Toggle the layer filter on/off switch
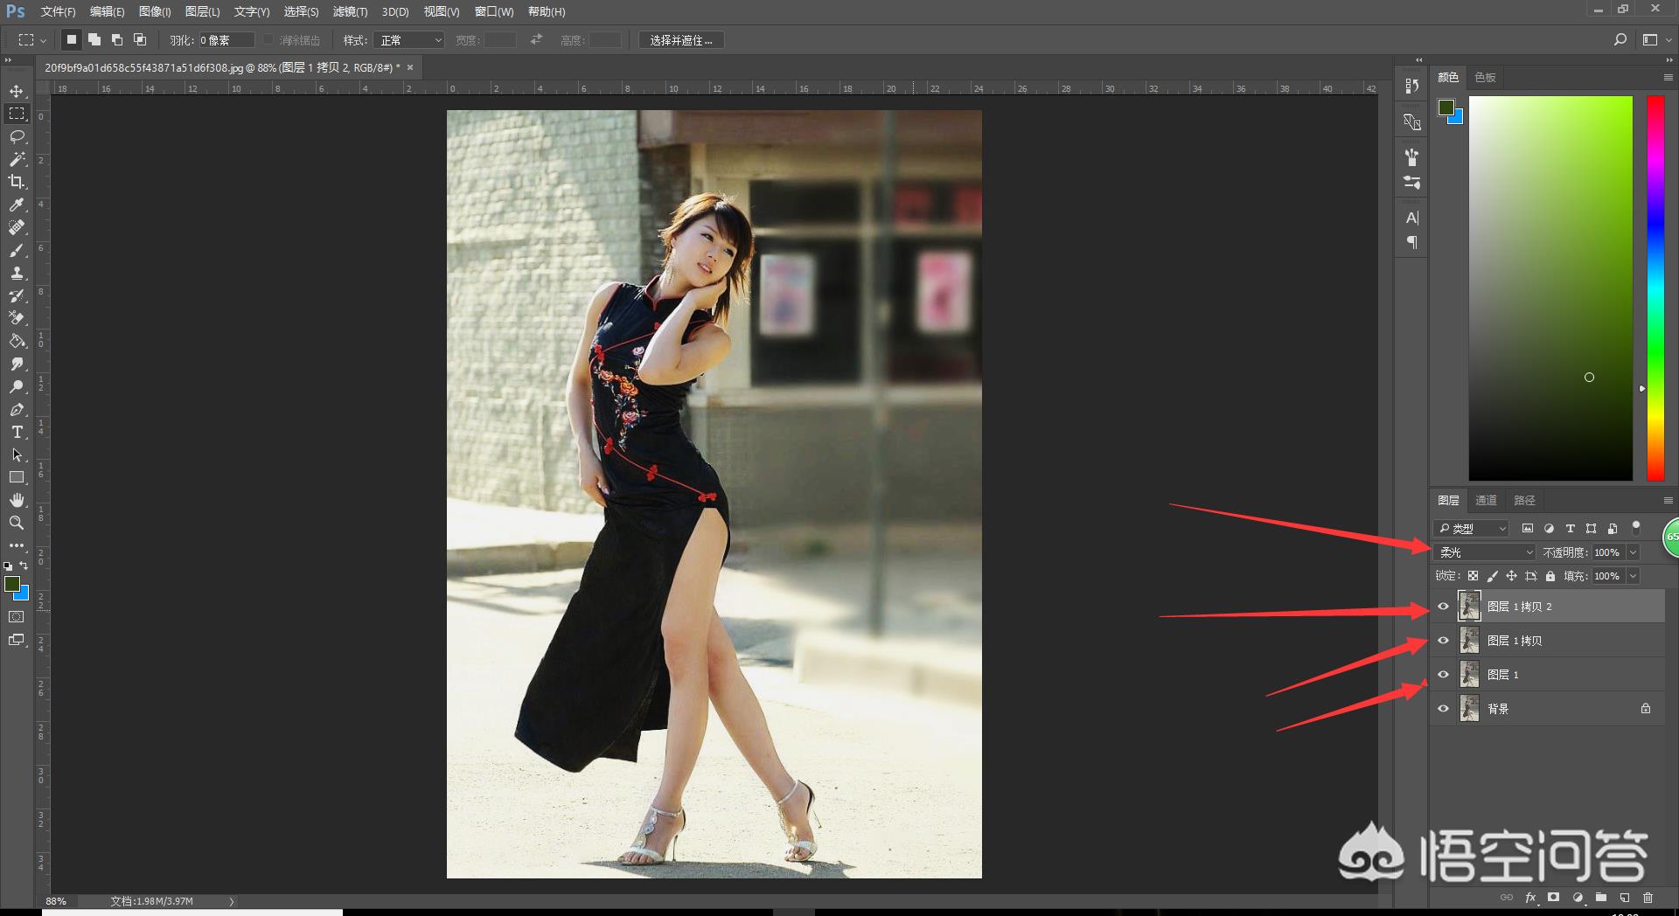The width and height of the screenshot is (1679, 916). (x=1636, y=527)
